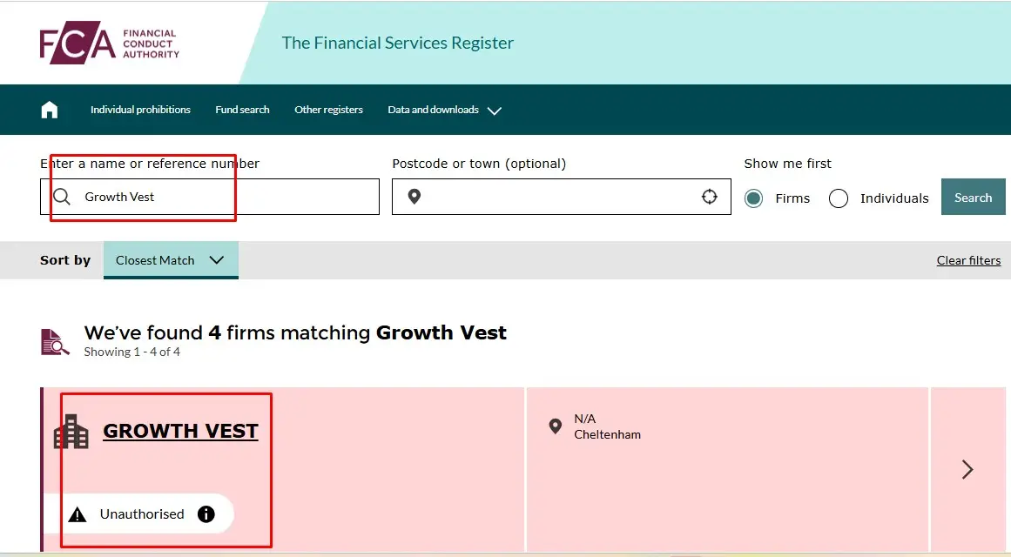This screenshot has width=1011, height=557.
Task: Click the map pin next to Cheltenham
Action: (x=556, y=426)
